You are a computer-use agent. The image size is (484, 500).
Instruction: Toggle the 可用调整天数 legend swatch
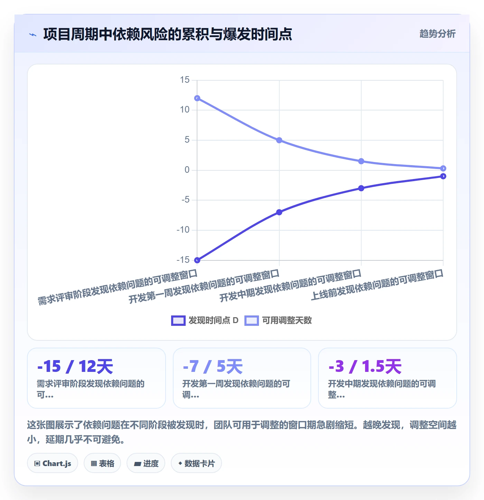tap(252, 321)
